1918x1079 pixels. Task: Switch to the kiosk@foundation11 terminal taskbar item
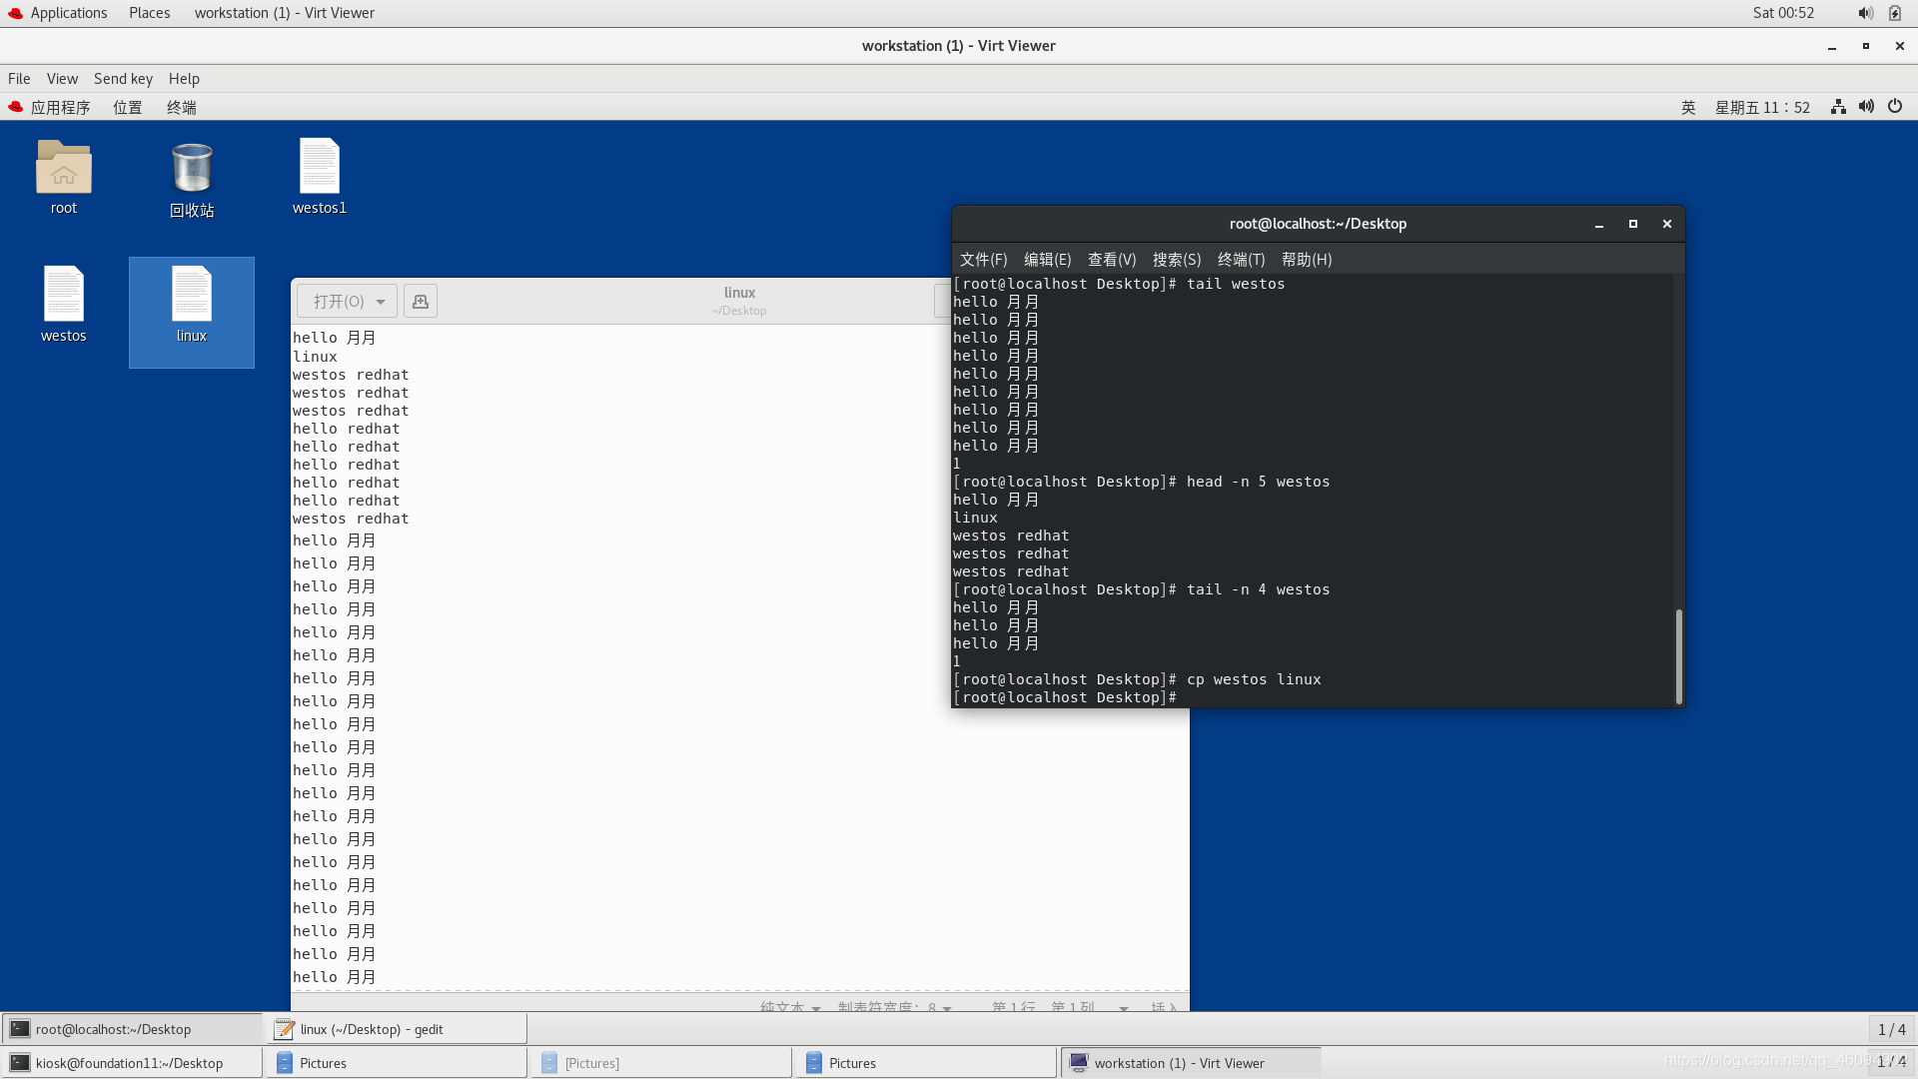(x=132, y=1063)
